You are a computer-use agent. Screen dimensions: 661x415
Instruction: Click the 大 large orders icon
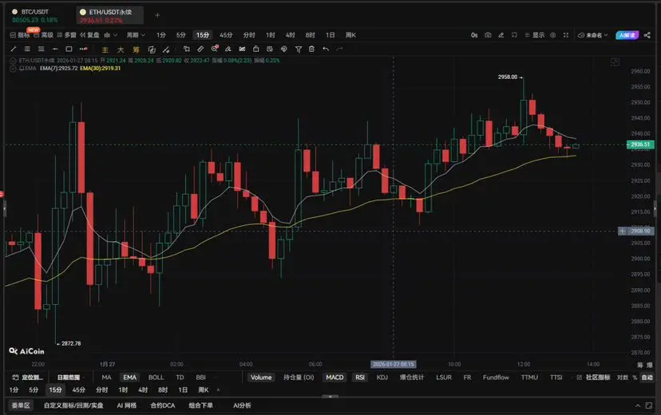pos(121,49)
